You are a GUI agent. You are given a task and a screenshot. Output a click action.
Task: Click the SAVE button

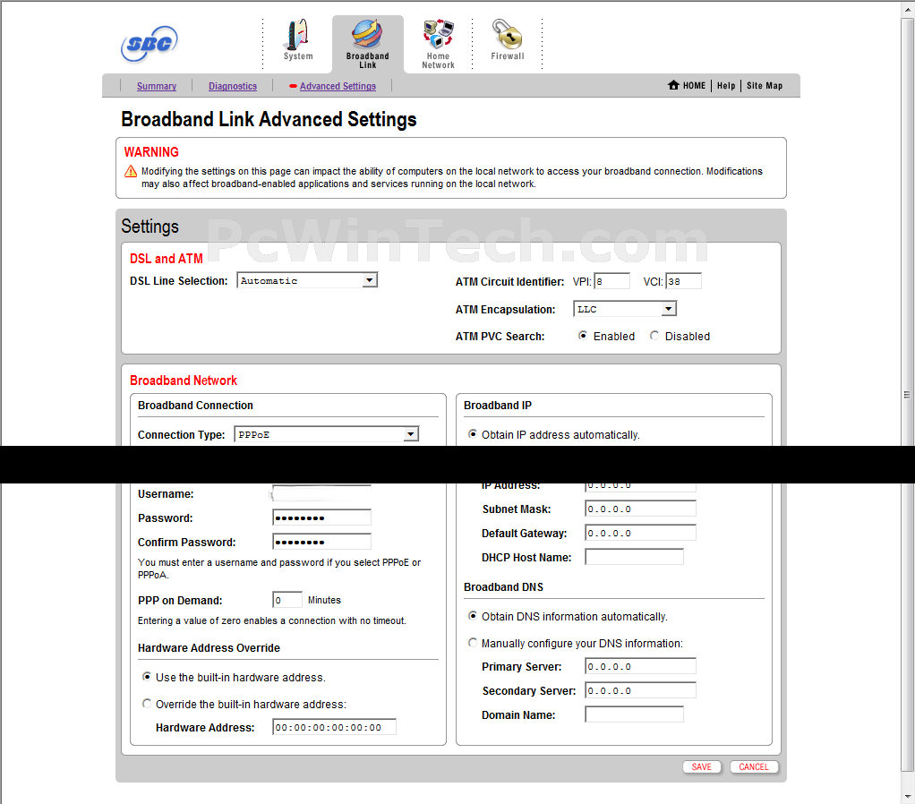pyautogui.click(x=701, y=766)
